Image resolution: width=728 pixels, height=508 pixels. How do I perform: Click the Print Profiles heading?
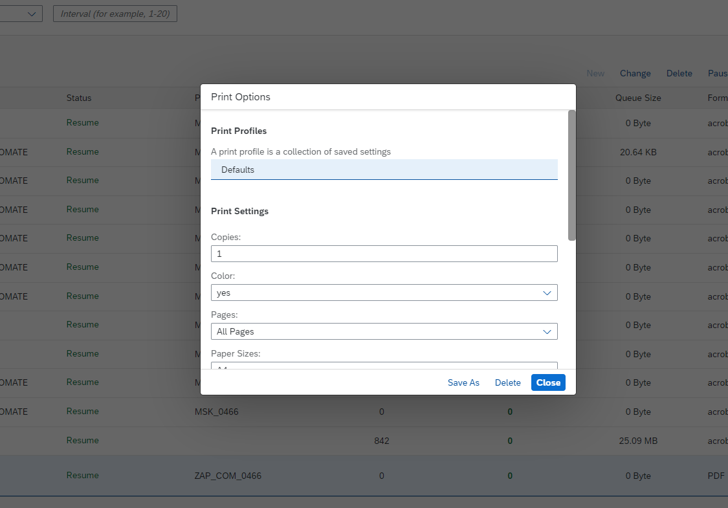(x=239, y=131)
